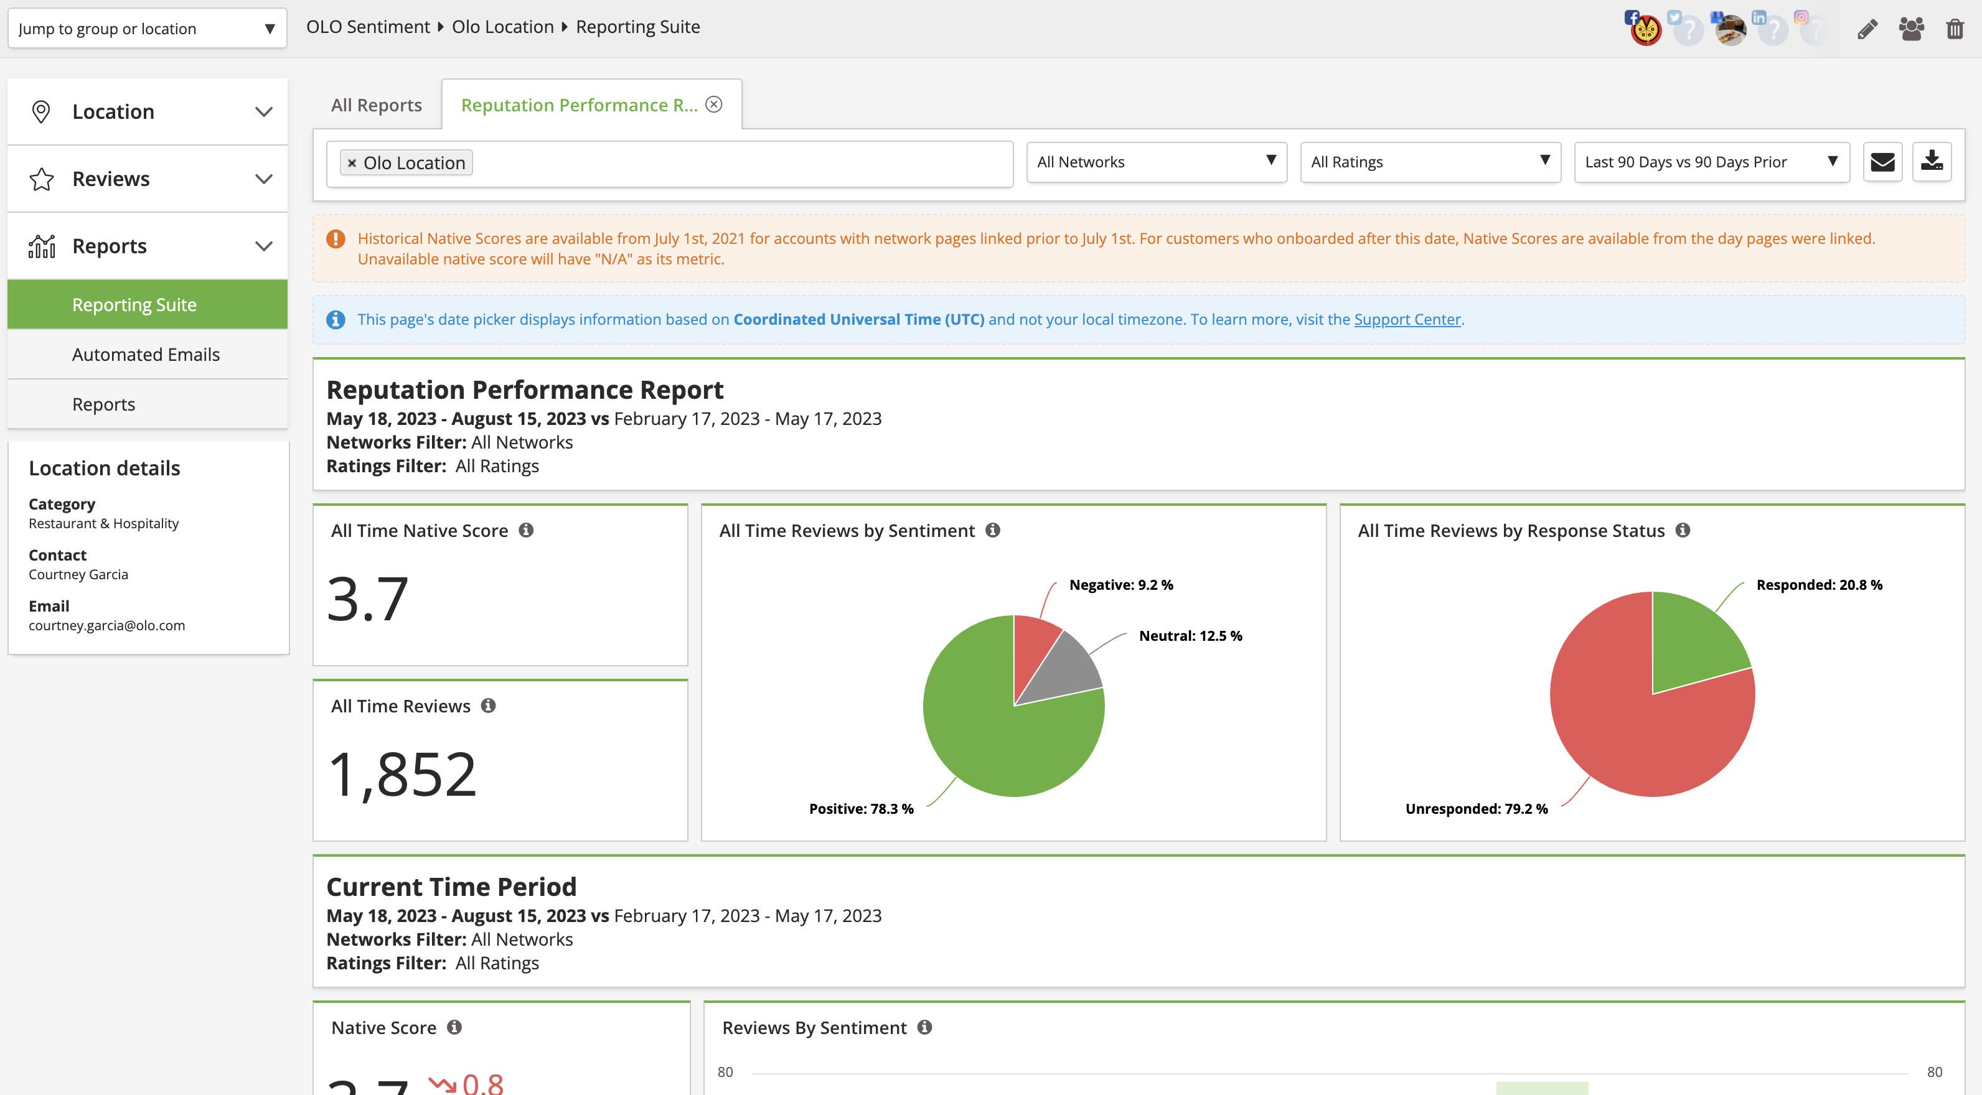This screenshot has height=1095, width=1982.
Task: Expand the Reviews sidebar section chevron
Action: coord(264,179)
